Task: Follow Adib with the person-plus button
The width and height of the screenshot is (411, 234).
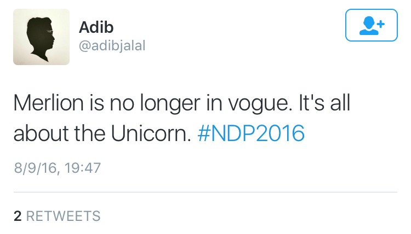Action: tap(371, 25)
